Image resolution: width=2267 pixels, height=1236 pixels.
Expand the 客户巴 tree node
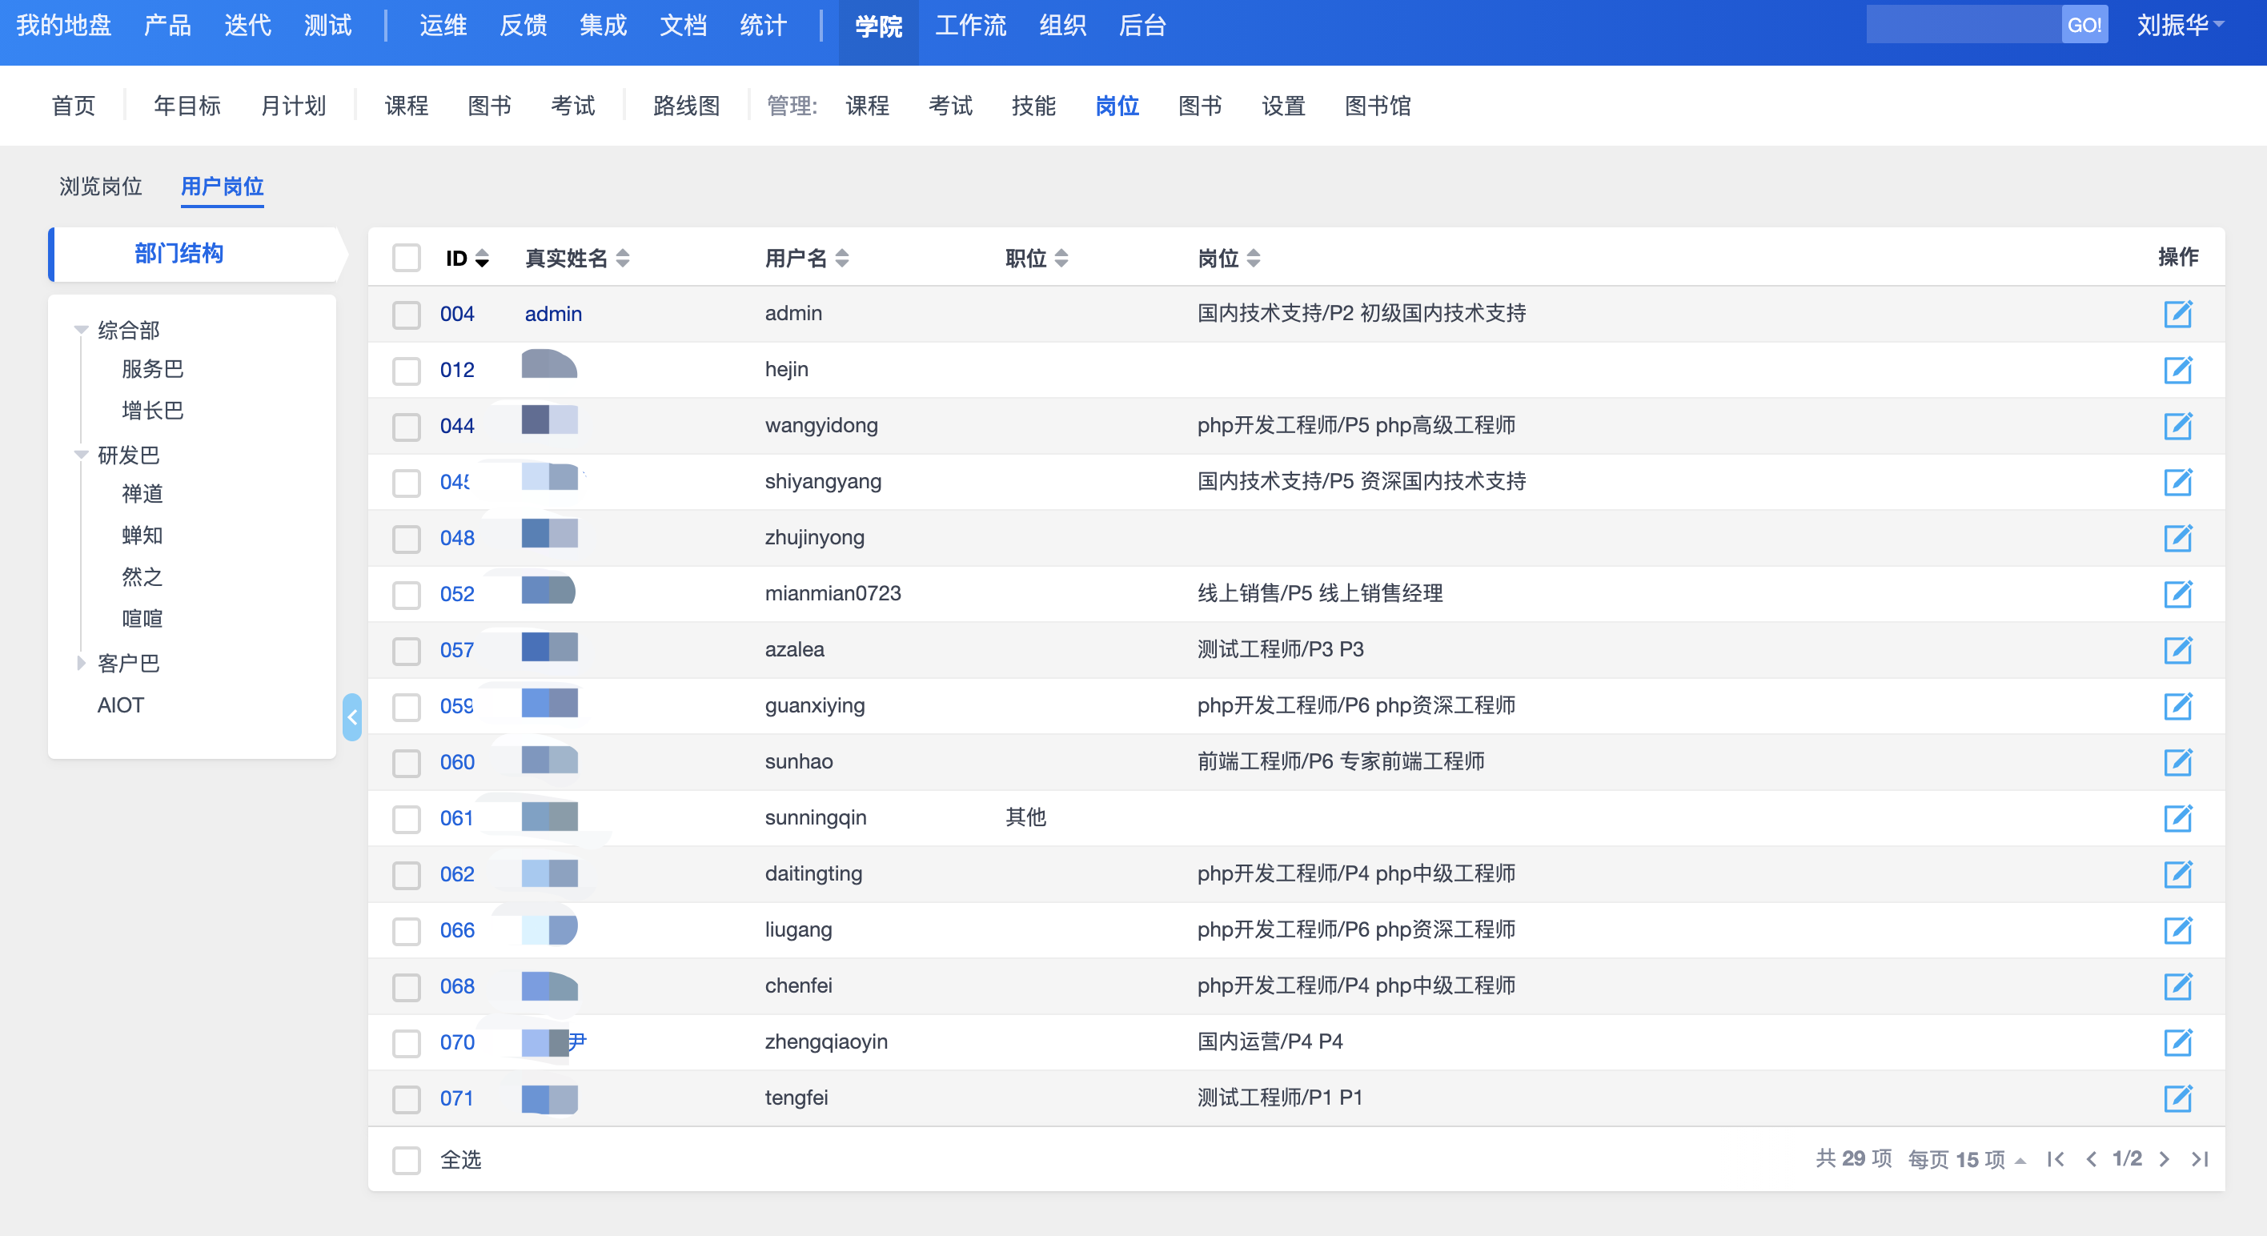tap(81, 663)
